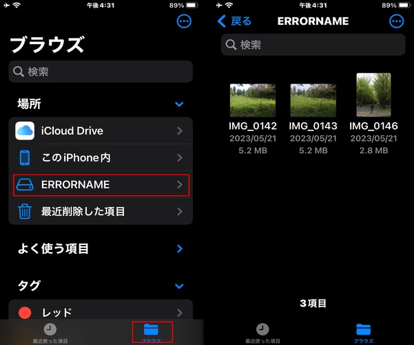Go back with the 戻る button
Image resolution: width=414 pixels, height=345 pixels.
click(x=234, y=21)
